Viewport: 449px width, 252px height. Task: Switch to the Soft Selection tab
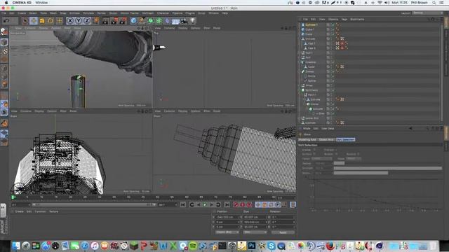[346, 139]
